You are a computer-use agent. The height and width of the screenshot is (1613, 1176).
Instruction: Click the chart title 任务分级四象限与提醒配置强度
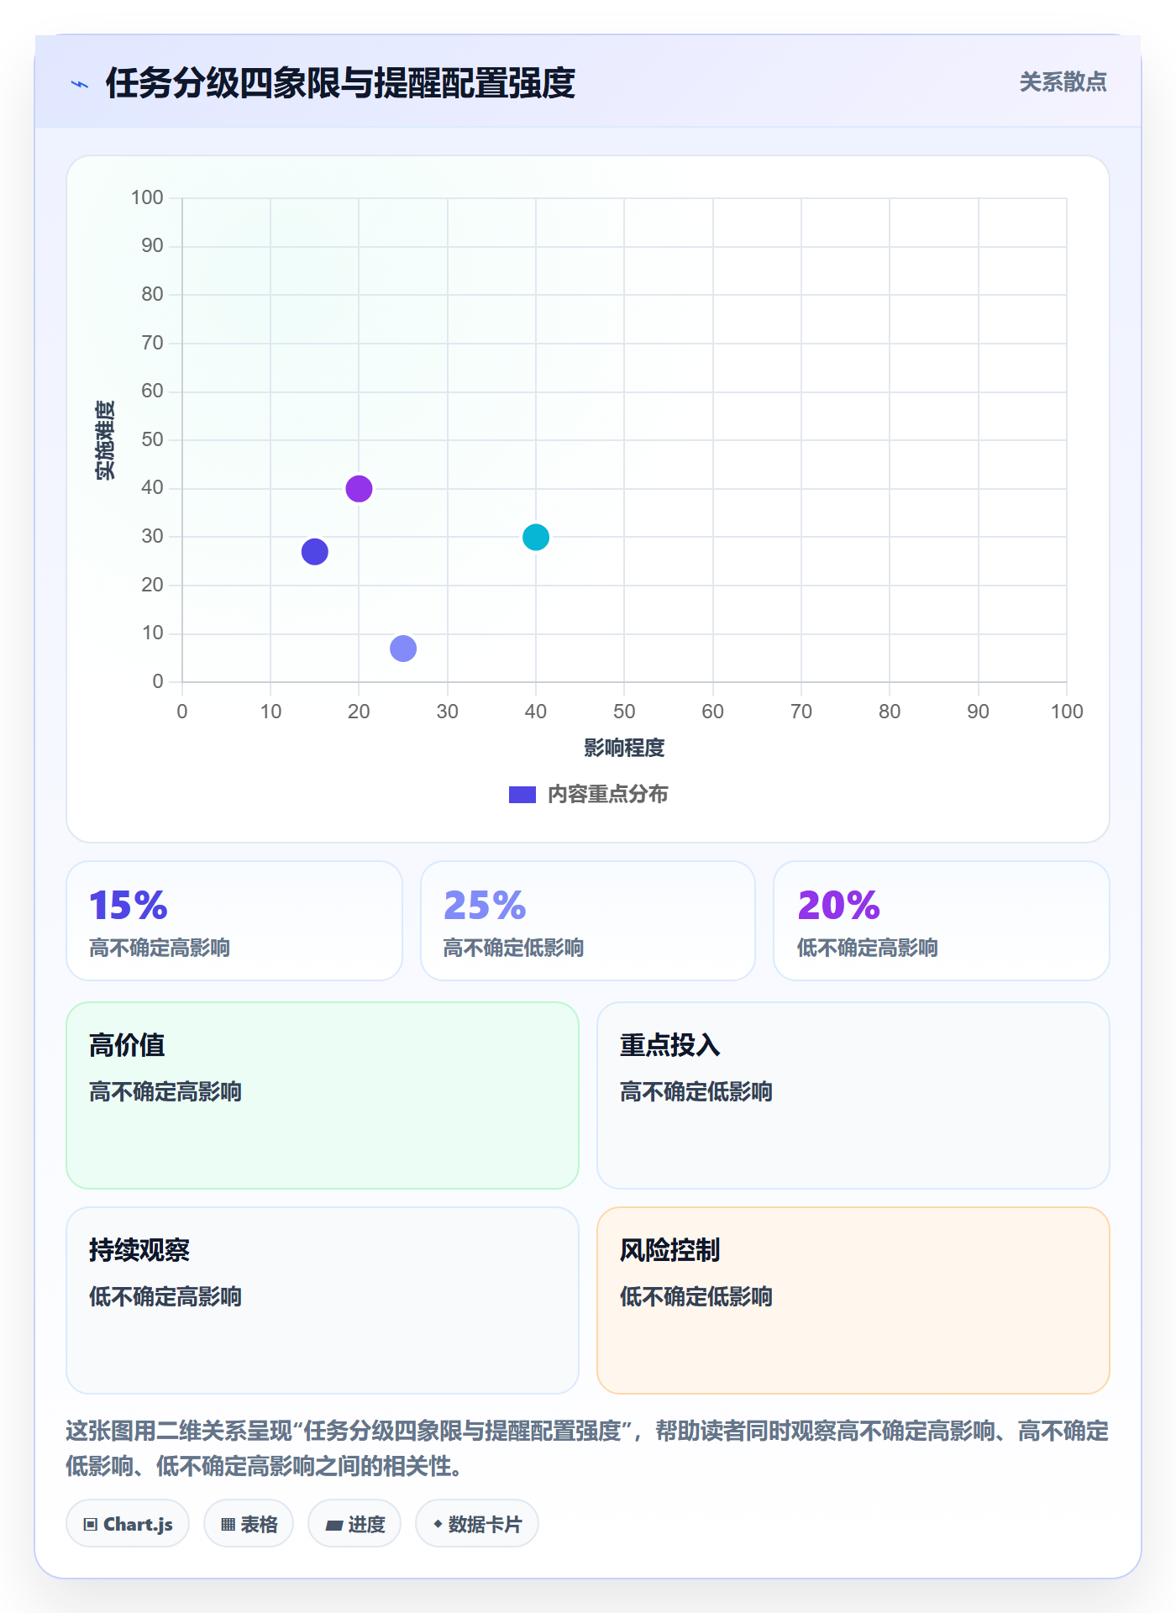point(340,83)
